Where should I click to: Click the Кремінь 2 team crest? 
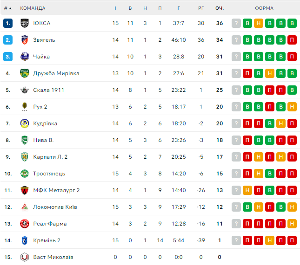pyautogui.click(x=25, y=240)
